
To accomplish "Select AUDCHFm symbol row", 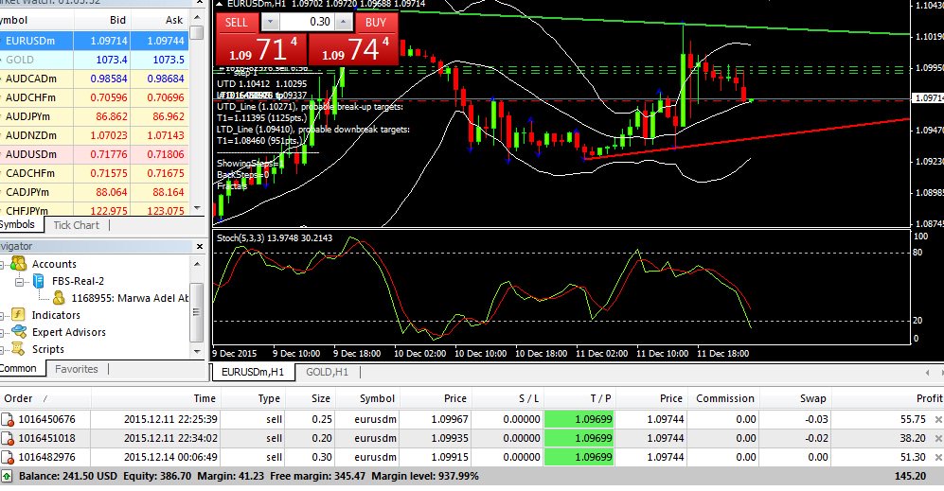I will coord(94,97).
